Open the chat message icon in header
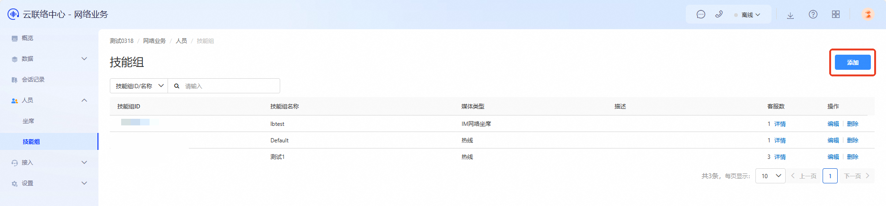886x206 pixels. [x=701, y=15]
